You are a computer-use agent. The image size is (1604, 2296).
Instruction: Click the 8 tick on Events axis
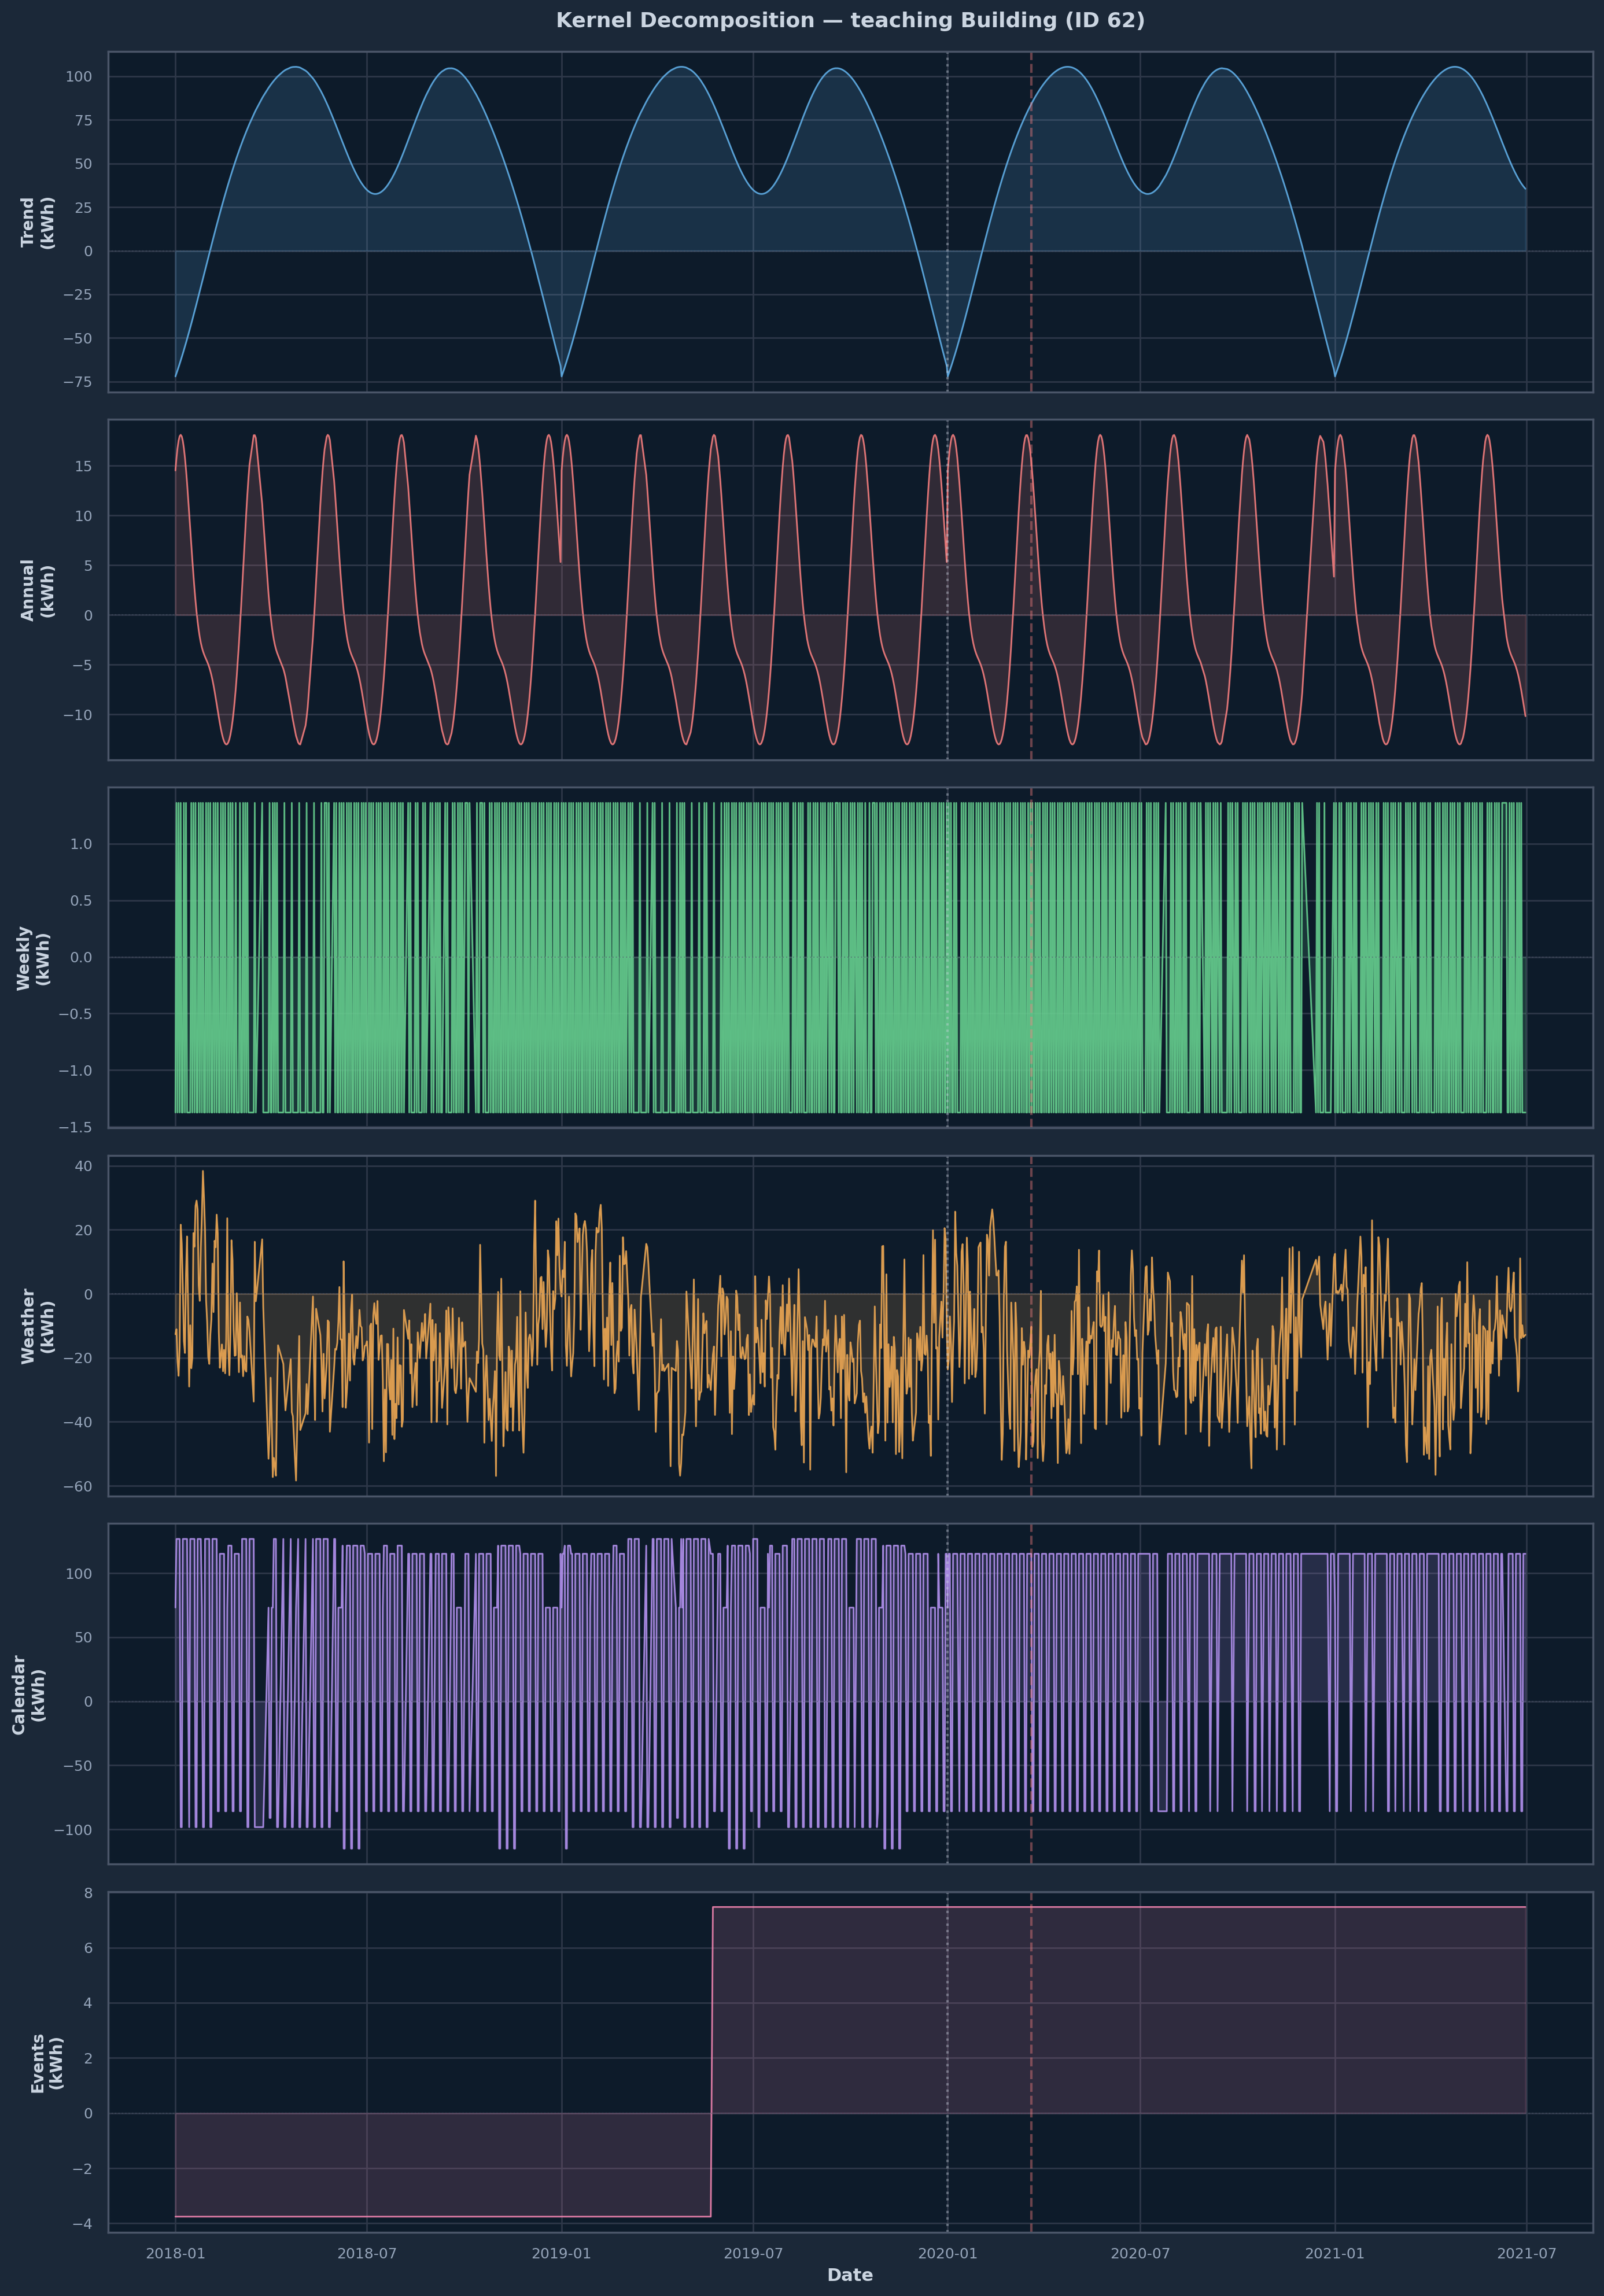[x=88, y=1893]
